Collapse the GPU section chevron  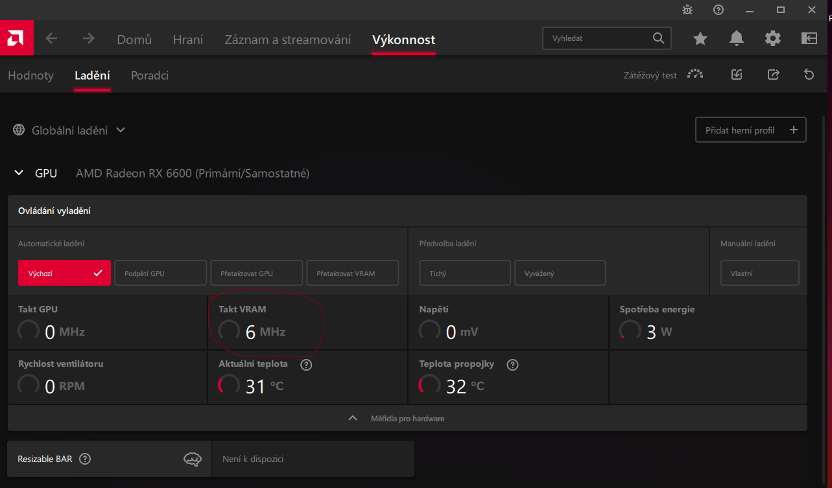[19, 173]
